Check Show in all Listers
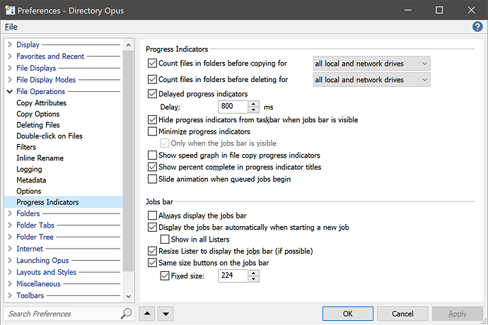This screenshot has width=488, height=325. click(165, 240)
